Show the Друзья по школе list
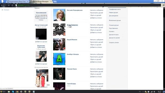The width and height of the screenshot is (165, 93). (x=114, y=38)
